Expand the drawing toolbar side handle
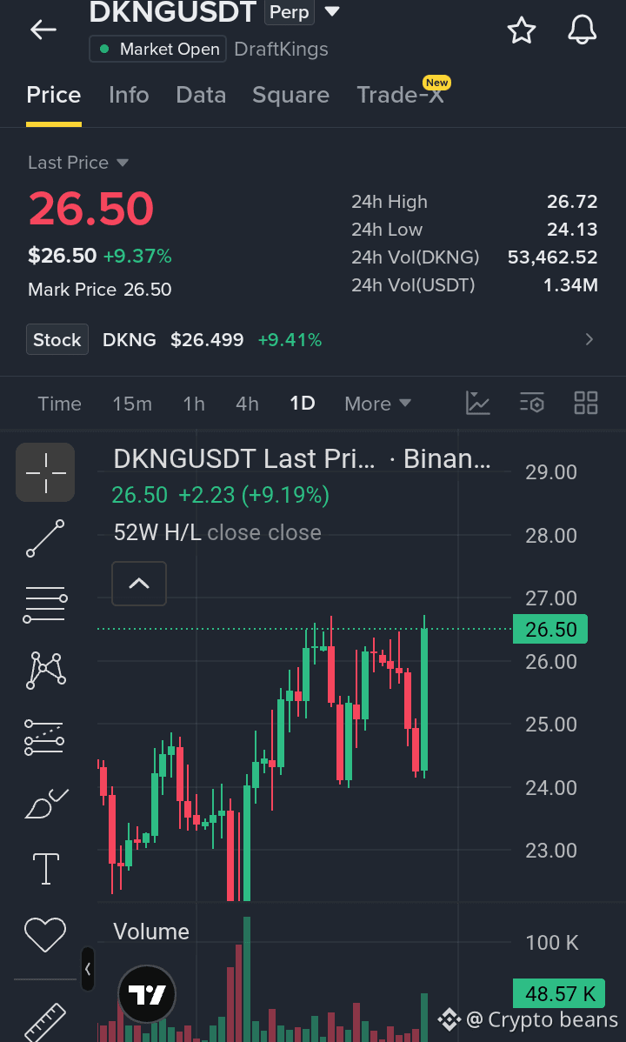This screenshot has width=626, height=1042. (x=88, y=970)
